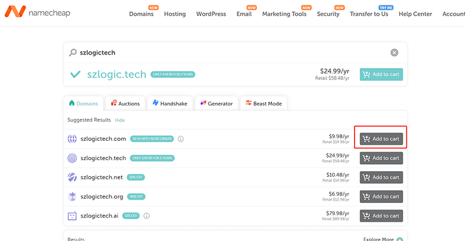Switch to the Generator tab
The image size is (465, 241).
pos(216,104)
